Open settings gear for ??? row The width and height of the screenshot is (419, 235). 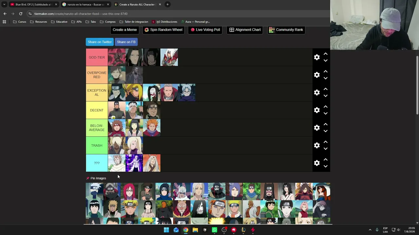tap(317, 163)
